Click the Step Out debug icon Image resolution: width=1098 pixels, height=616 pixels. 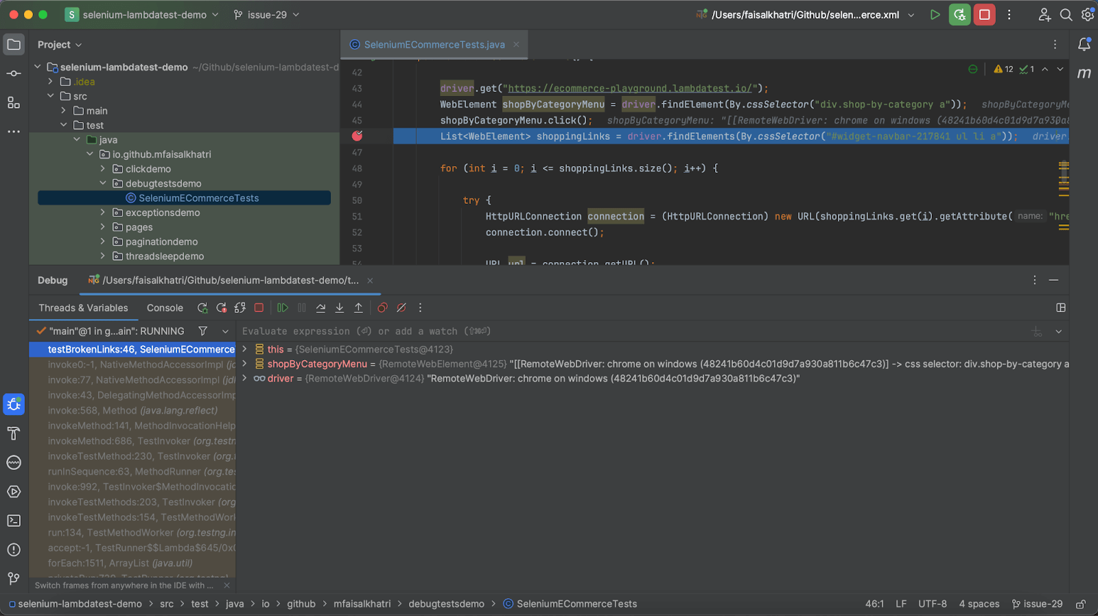pyautogui.click(x=358, y=308)
